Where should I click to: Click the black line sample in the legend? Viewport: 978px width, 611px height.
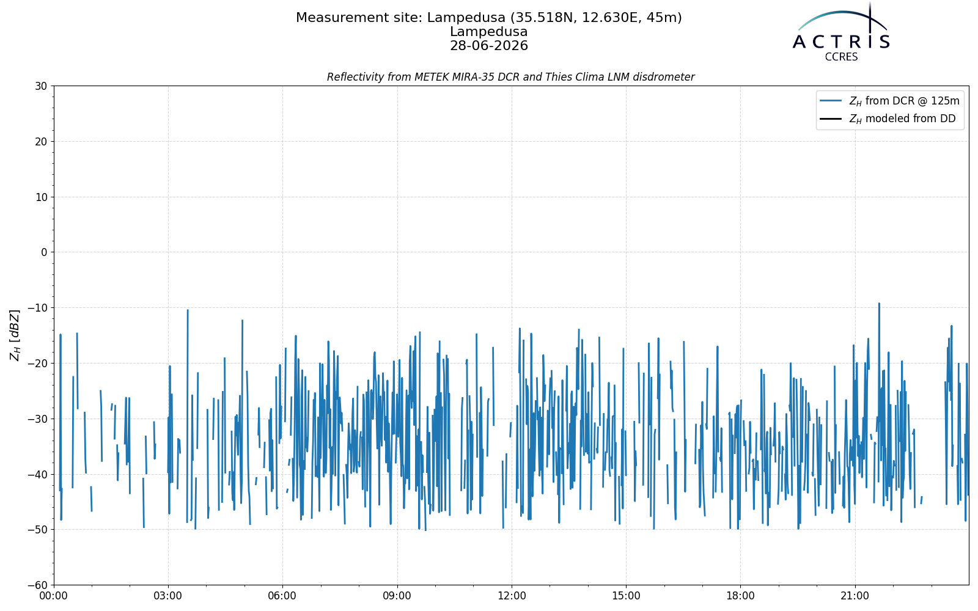[831, 119]
